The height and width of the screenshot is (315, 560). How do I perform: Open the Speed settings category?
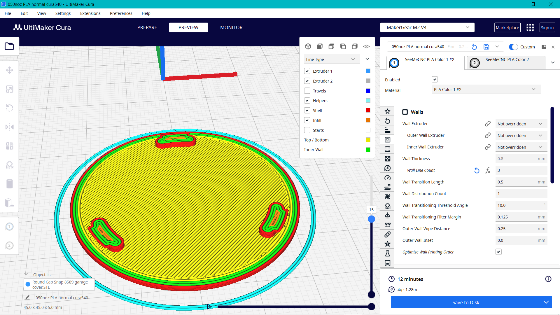(x=388, y=178)
